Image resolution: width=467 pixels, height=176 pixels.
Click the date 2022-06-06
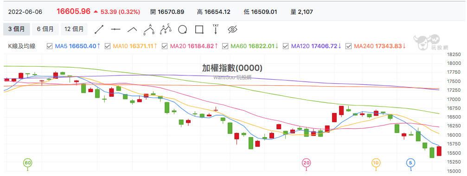[x=26, y=12]
